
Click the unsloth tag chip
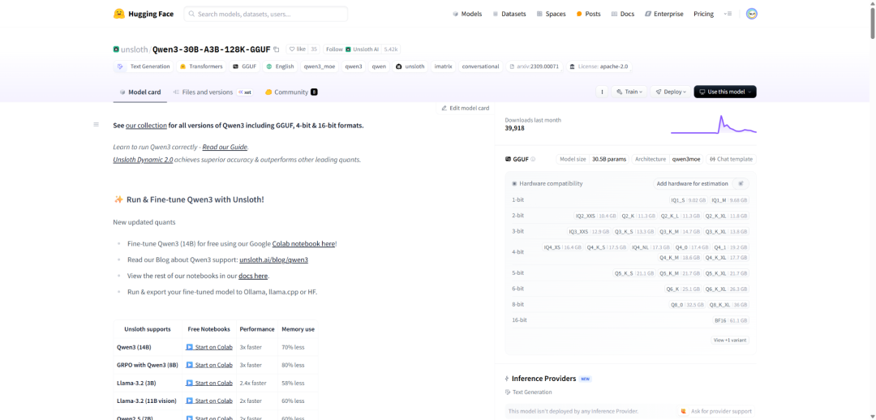click(x=410, y=66)
